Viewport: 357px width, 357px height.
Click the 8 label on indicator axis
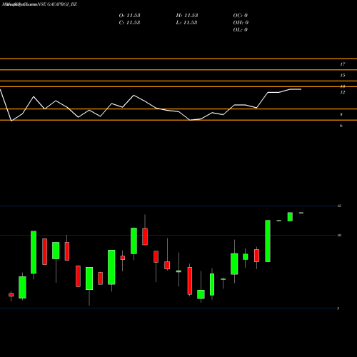point(341,114)
